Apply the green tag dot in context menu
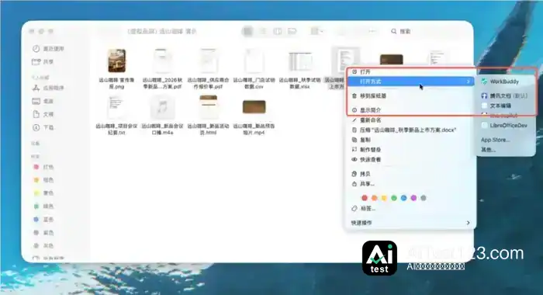 pos(394,198)
